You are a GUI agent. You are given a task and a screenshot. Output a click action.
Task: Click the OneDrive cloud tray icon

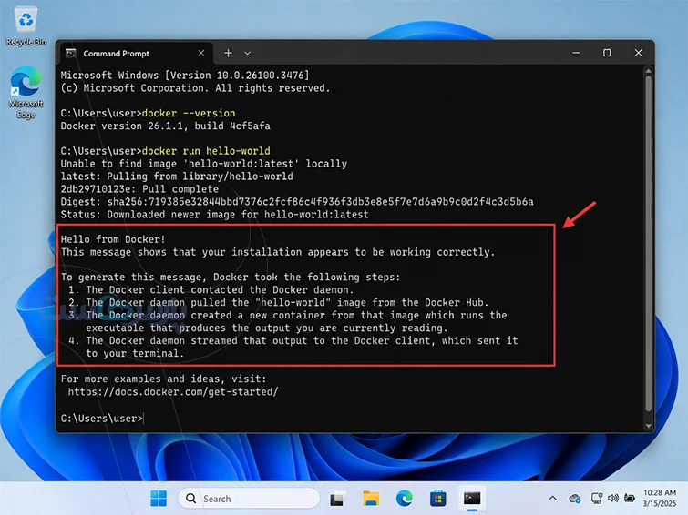pos(575,499)
